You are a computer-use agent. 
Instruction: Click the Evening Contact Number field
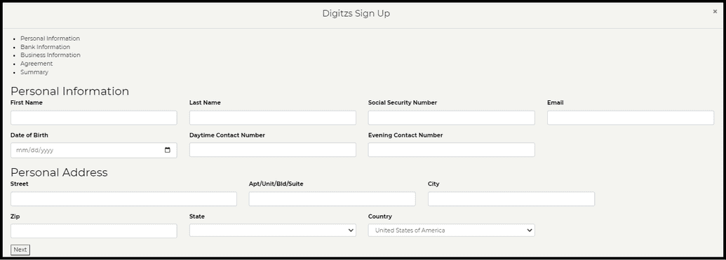click(452, 150)
